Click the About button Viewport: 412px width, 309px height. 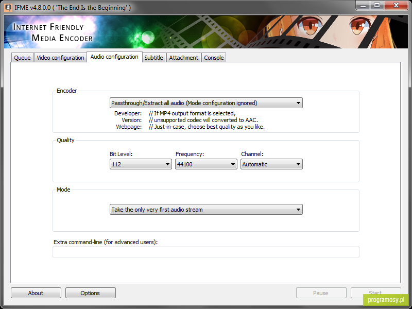pyautogui.click(x=36, y=293)
